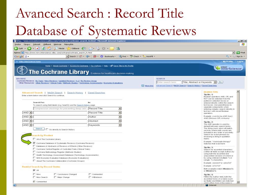This screenshot has width=260, height=195.
Task: Check Health Technology Assessment Database
Action: point(34,155)
